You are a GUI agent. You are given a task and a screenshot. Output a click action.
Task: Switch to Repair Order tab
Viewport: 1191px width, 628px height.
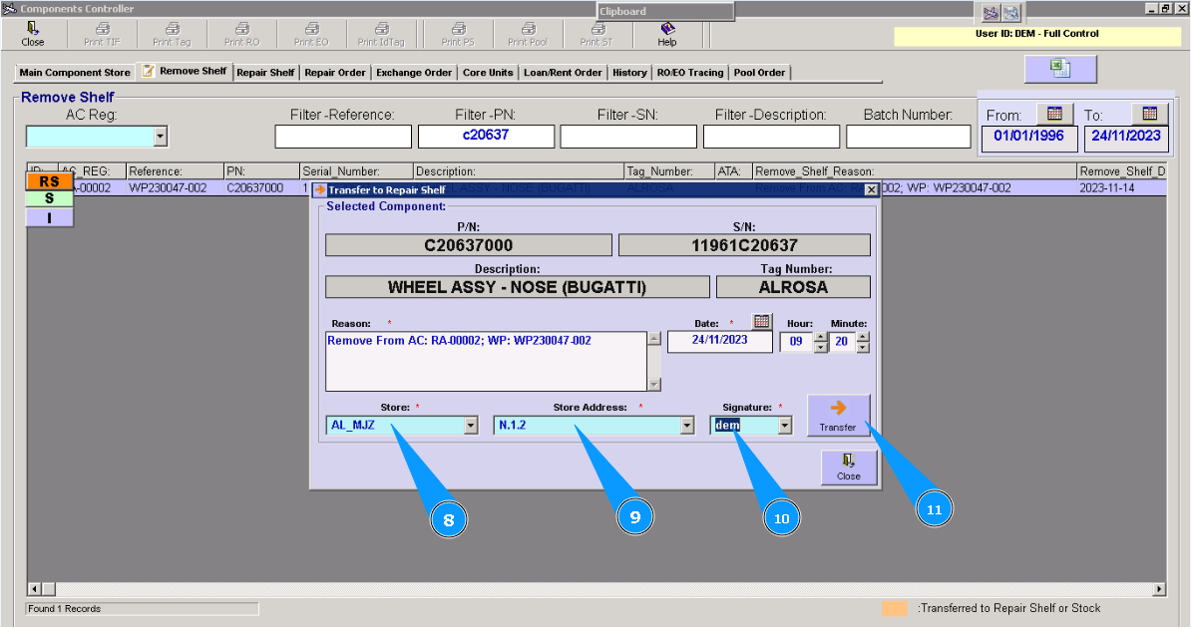pyautogui.click(x=335, y=72)
